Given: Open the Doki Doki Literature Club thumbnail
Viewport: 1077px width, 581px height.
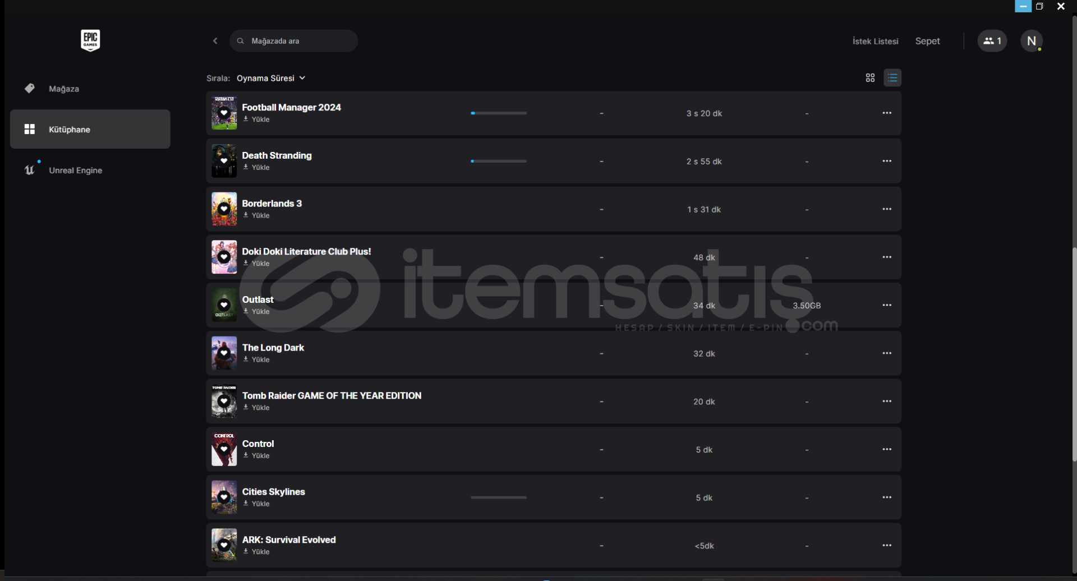Looking at the screenshot, I should pos(224,257).
